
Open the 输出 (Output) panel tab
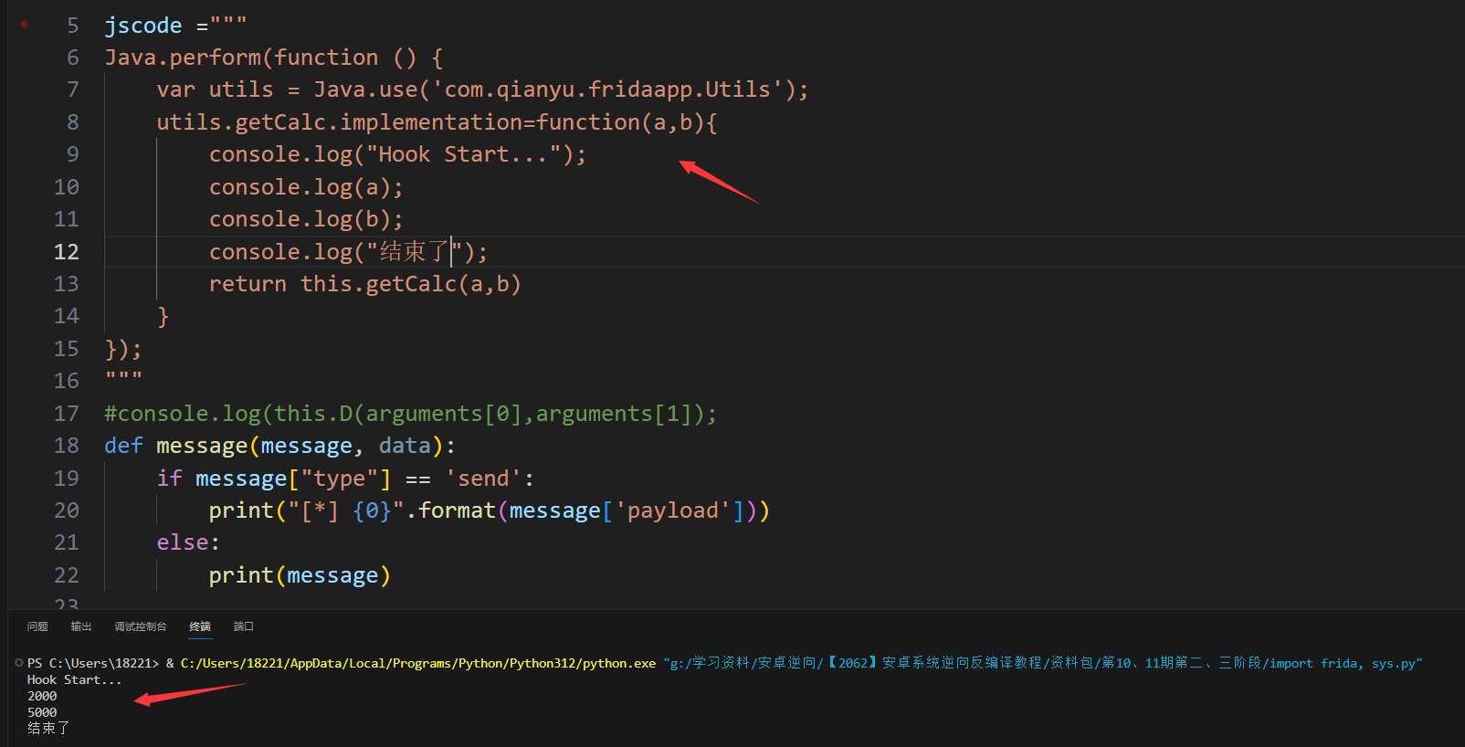[81, 626]
